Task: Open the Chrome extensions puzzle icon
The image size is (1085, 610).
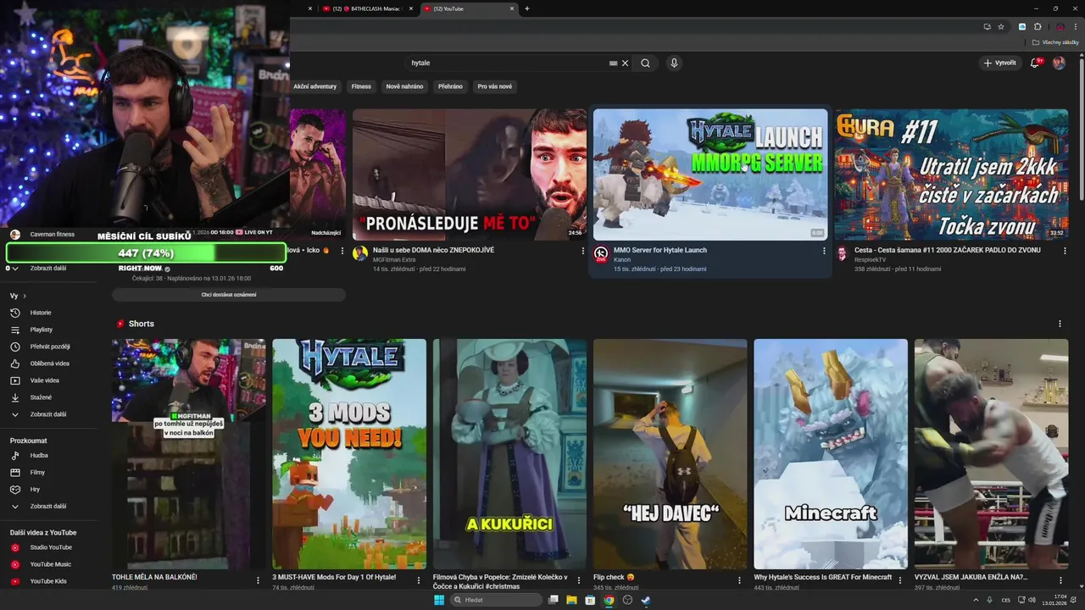Action: 1038,26
